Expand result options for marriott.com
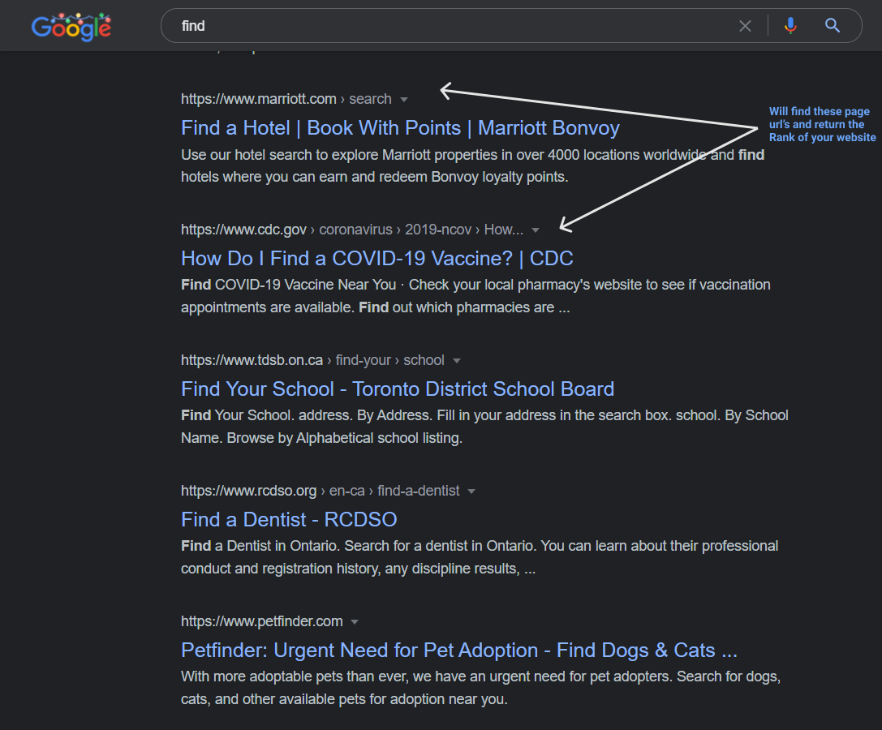The width and height of the screenshot is (882, 730). pos(404,99)
